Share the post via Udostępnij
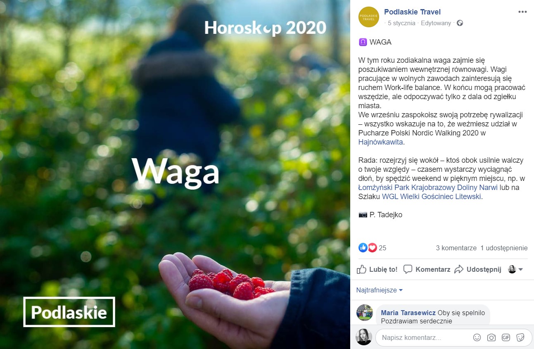This screenshot has width=534, height=349. click(478, 269)
